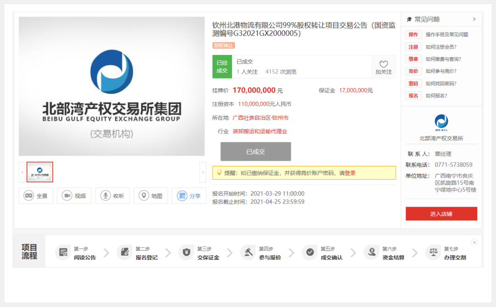Click the red 进入店铺 button
The image size is (496, 307).
point(441,214)
